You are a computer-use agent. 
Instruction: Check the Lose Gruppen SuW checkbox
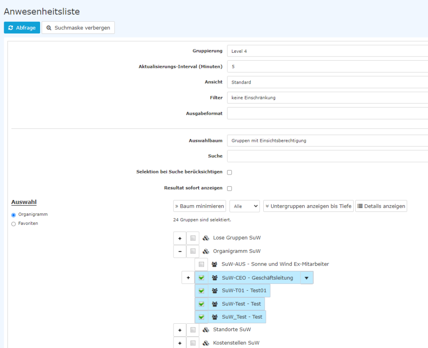click(x=193, y=238)
